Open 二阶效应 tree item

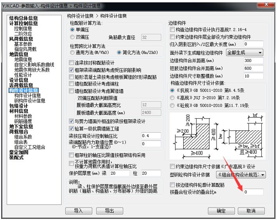[x=23, y=34]
